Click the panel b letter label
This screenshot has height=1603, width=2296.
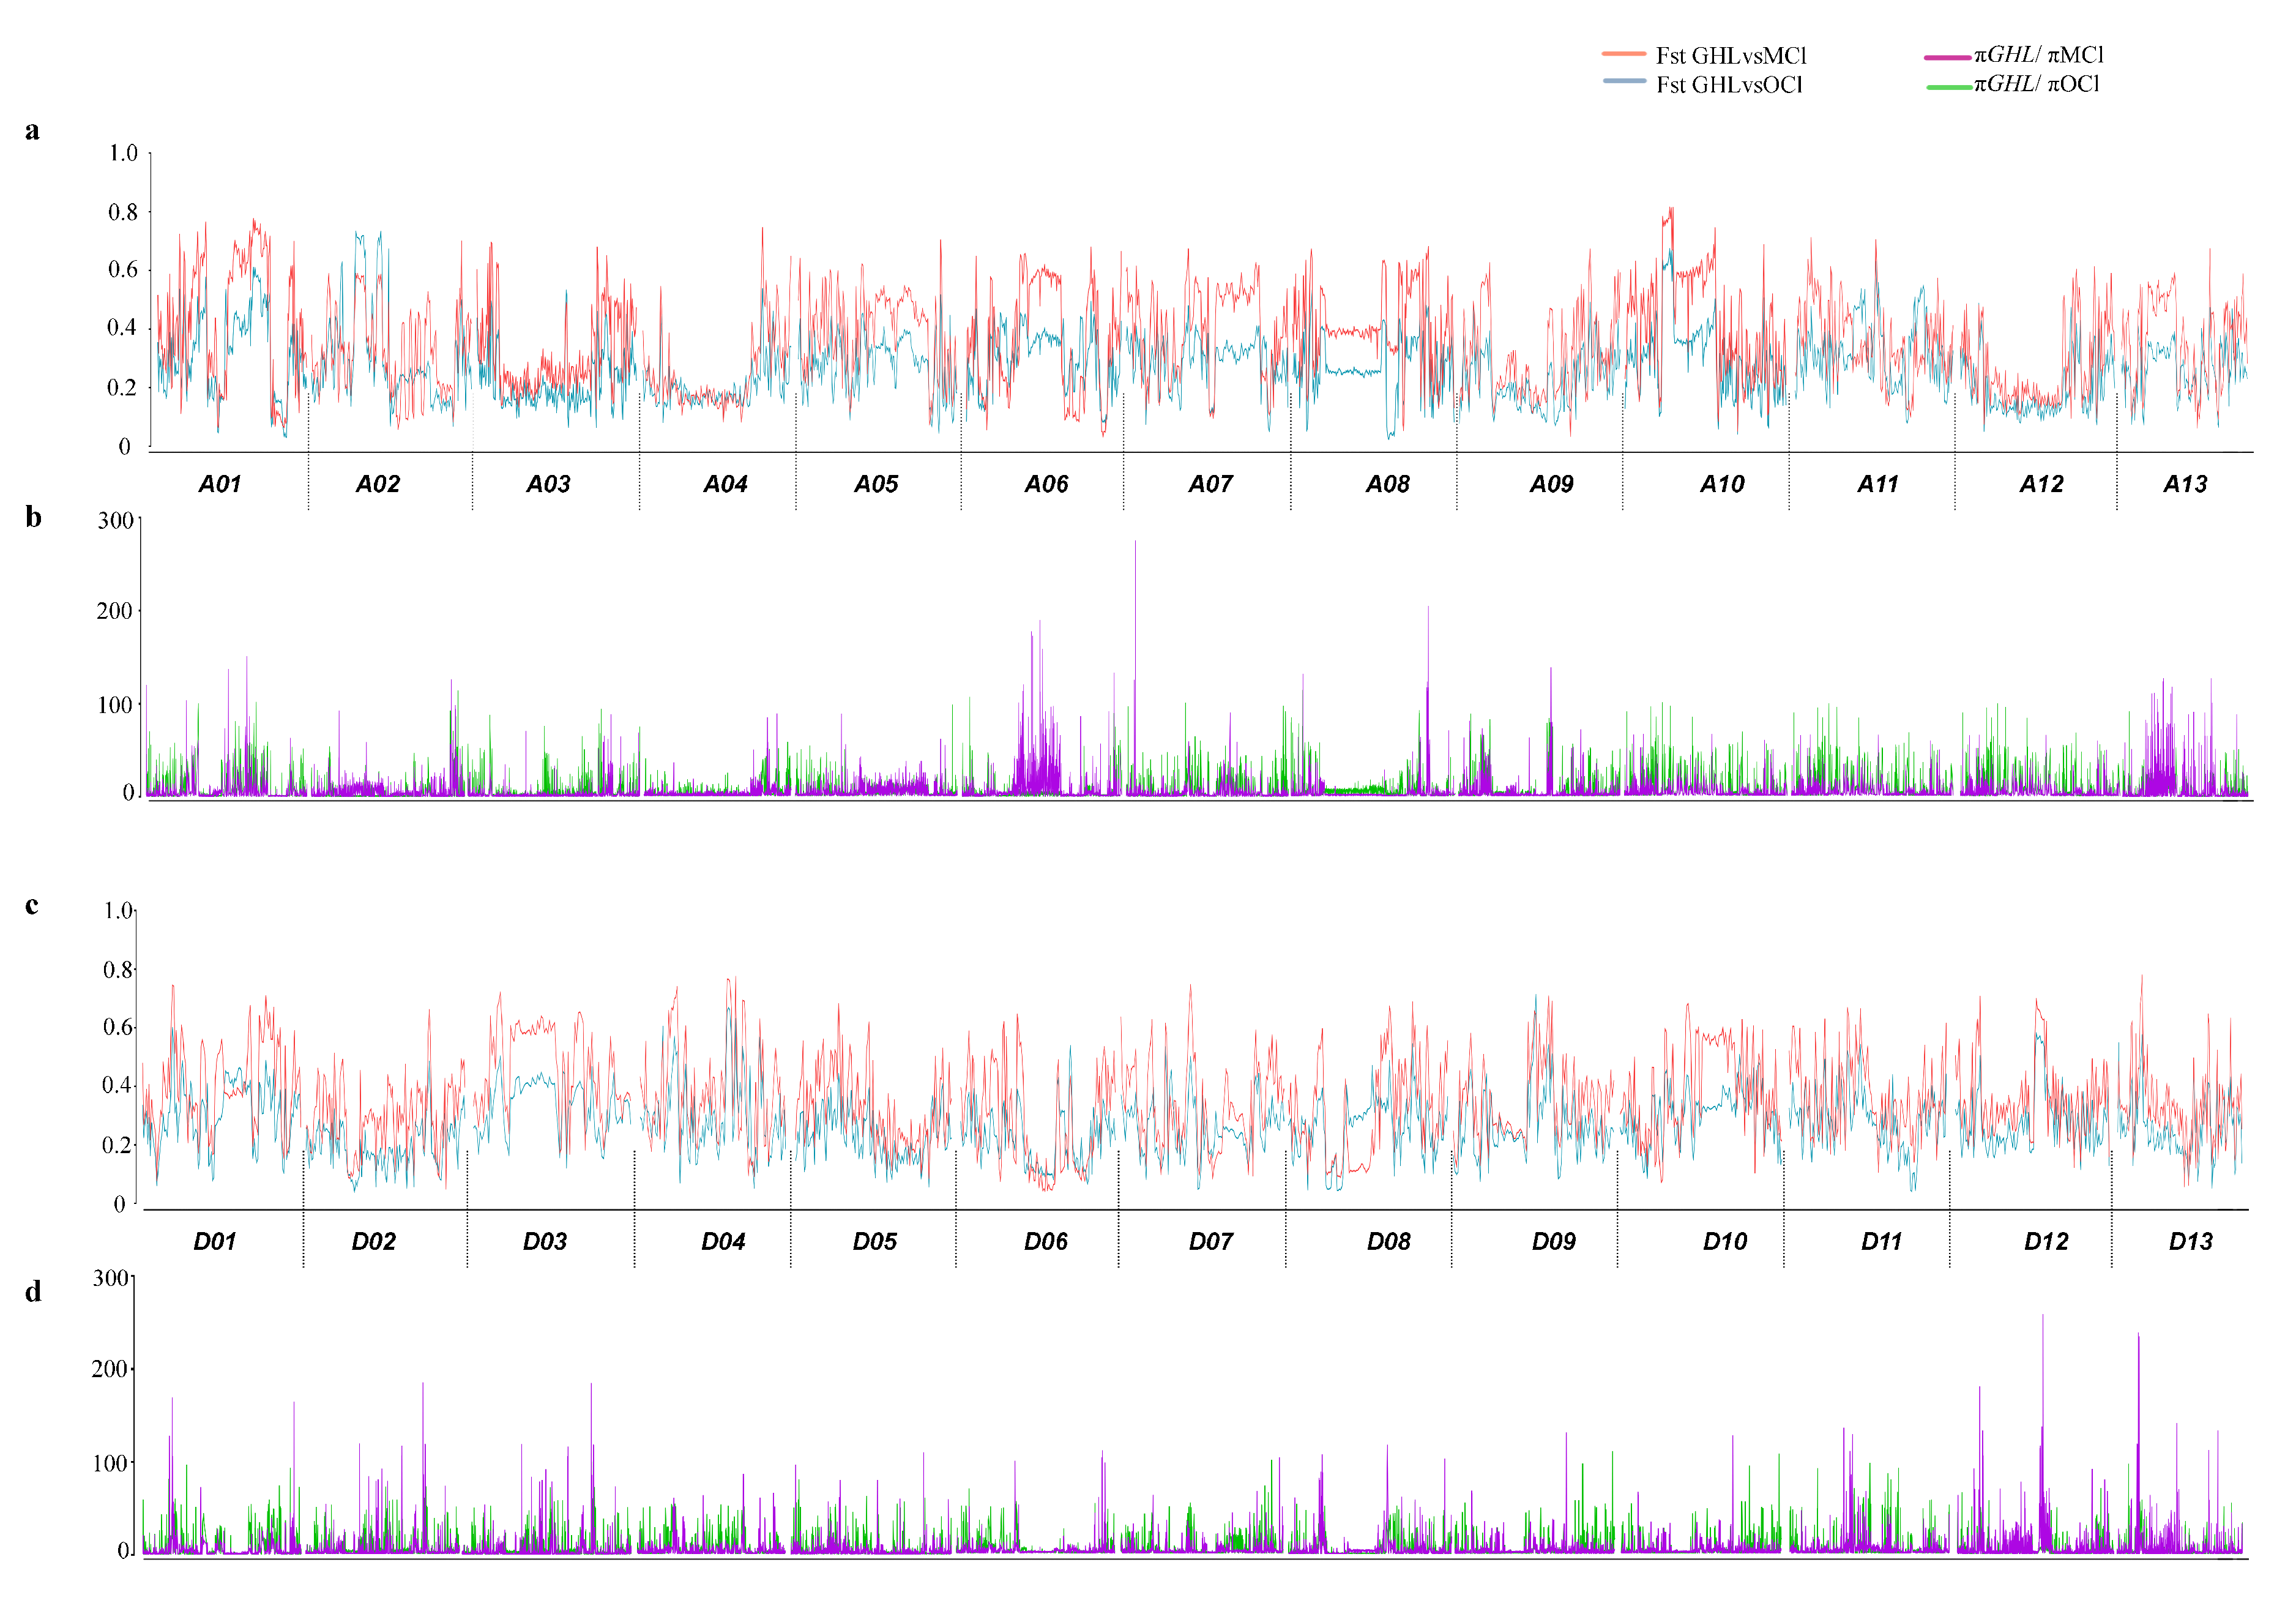tap(33, 517)
